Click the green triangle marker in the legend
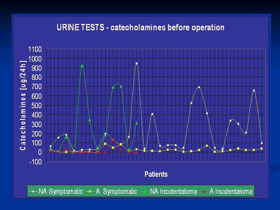The width and height of the screenshot is (280, 210). point(145,191)
